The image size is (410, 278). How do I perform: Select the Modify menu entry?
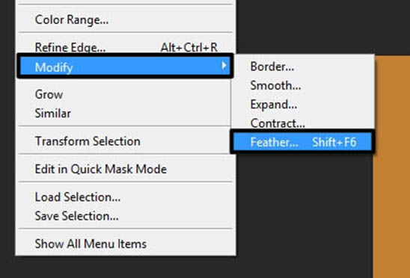[x=125, y=67]
